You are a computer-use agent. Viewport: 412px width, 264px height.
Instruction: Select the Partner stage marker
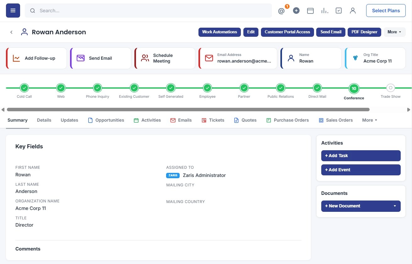[244, 88]
